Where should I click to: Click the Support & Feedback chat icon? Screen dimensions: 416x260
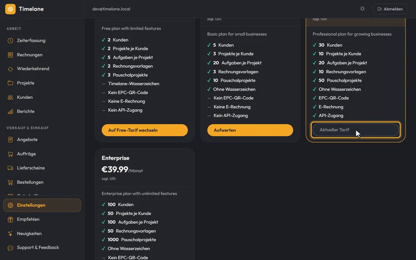(10, 248)
